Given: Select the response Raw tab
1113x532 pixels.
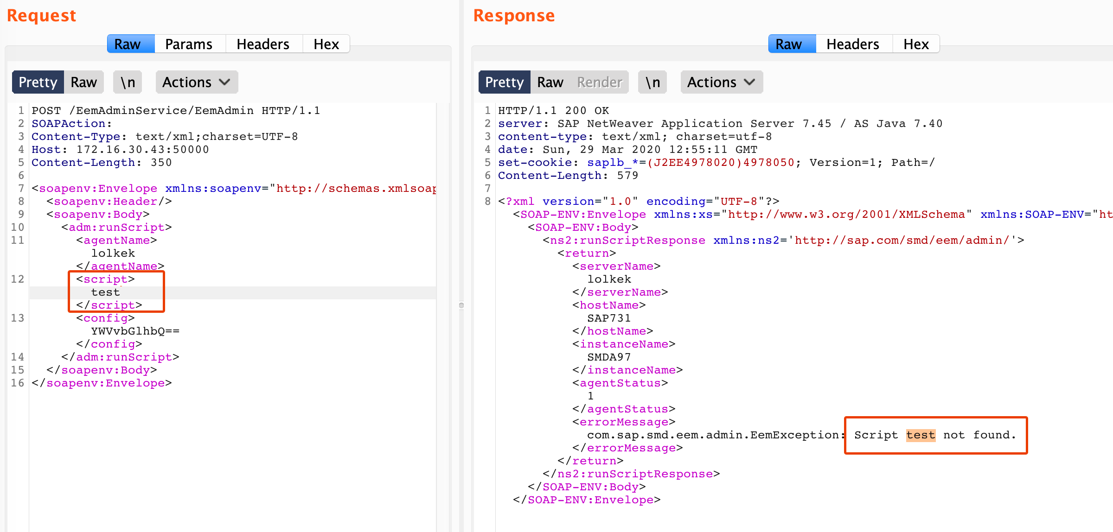Looking at the screenshot, I should [x=788, y=44].
